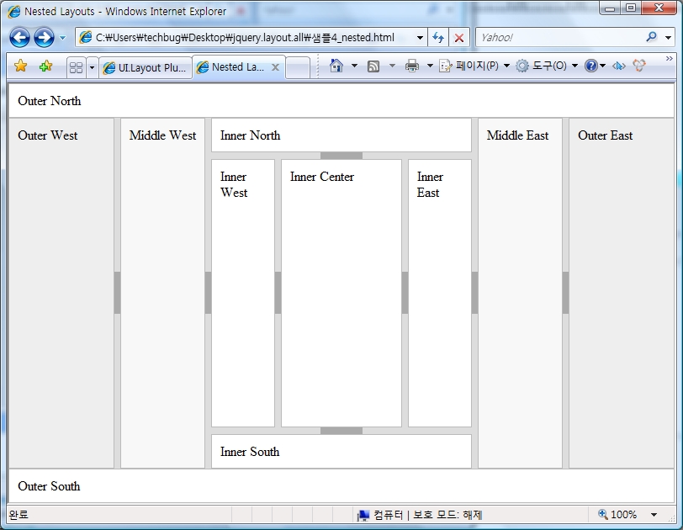Click the Inner East pane text
The width and height of the screenshot is (683, 530).
430,184
